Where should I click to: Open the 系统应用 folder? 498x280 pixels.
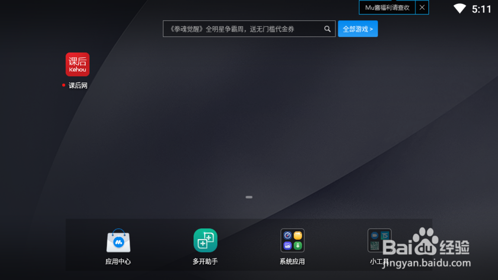click(x=292, y=240)
